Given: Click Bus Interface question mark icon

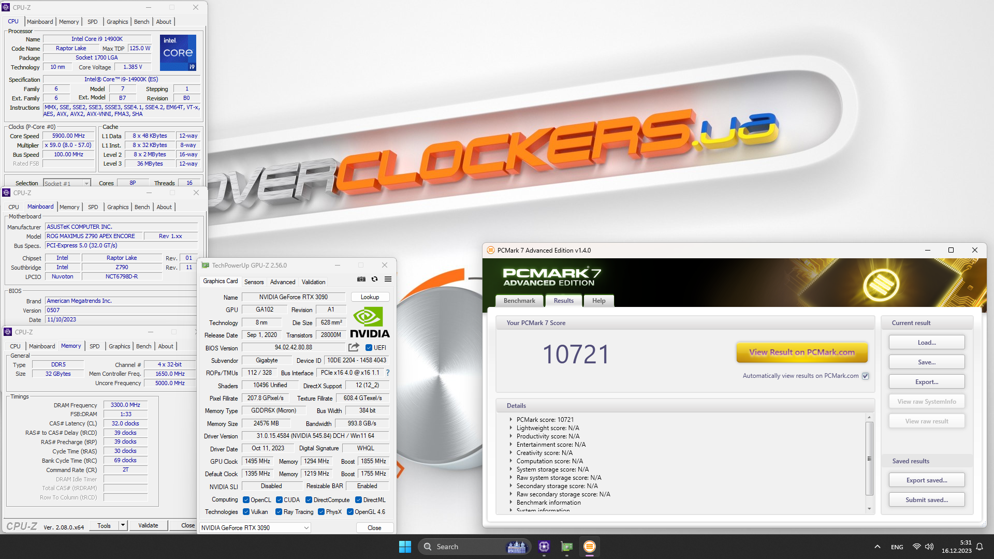Looking at the screenshot, I should pos(387,373).
